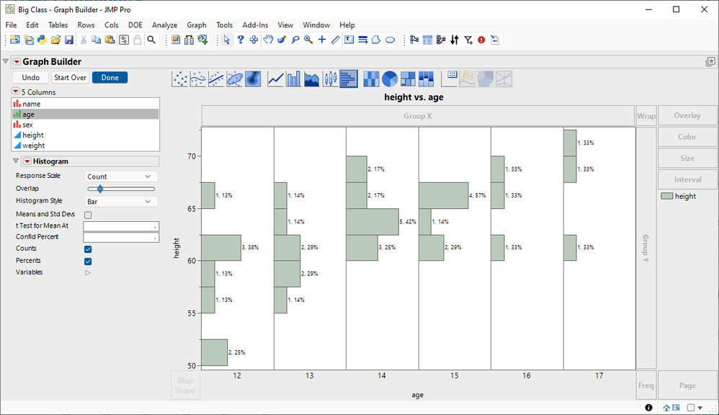Select the Ellipse element icon
The image size is (719, 415).
point(235,79)
